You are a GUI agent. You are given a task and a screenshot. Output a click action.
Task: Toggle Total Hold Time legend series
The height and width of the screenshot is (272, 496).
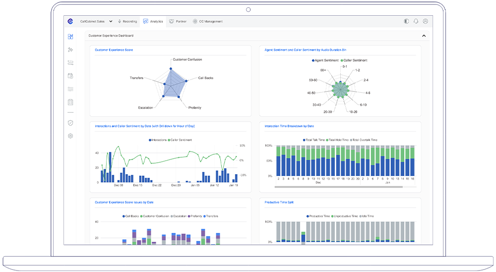(x=337, y=140)
